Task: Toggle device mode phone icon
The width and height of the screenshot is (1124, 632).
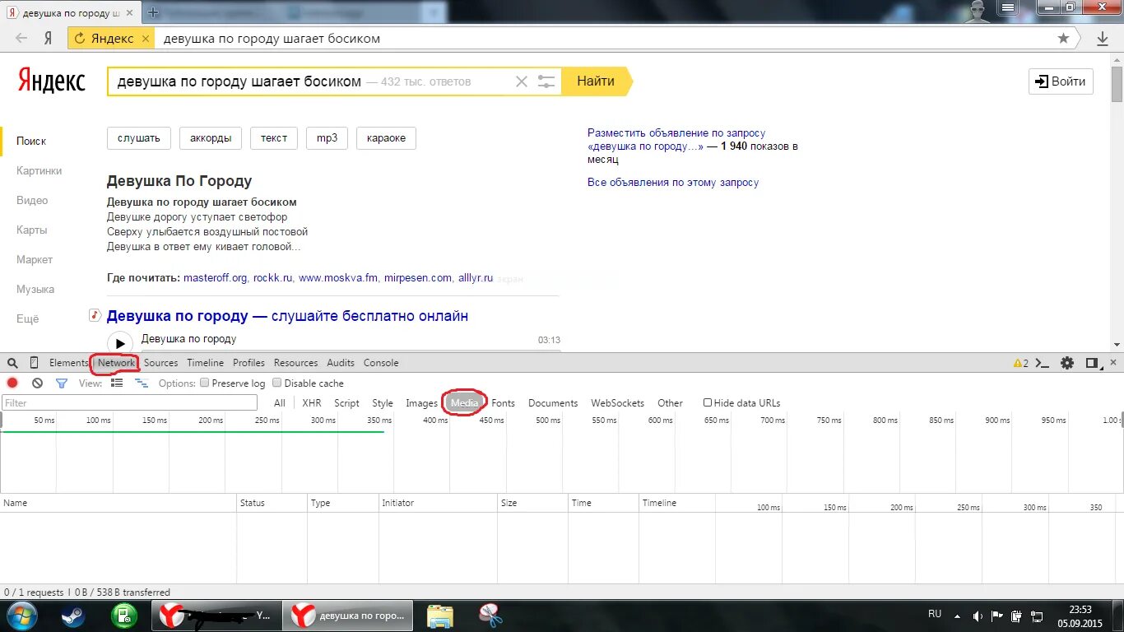Action: coord(34,363)
